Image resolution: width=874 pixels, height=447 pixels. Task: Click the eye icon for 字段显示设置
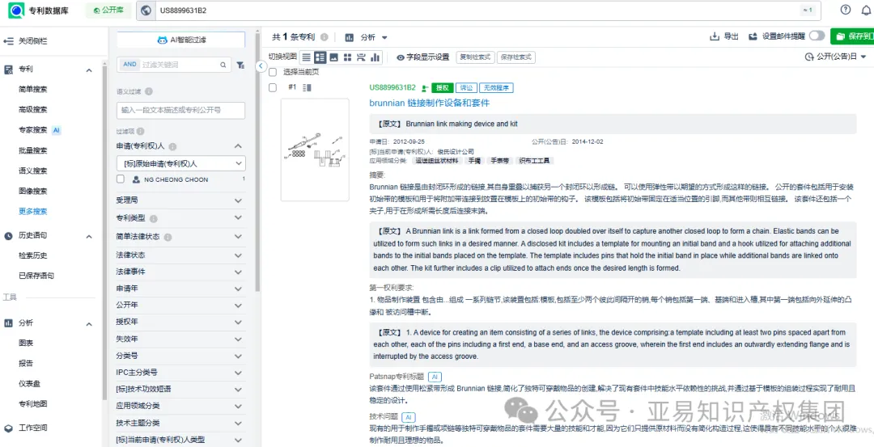pos(401,57)
